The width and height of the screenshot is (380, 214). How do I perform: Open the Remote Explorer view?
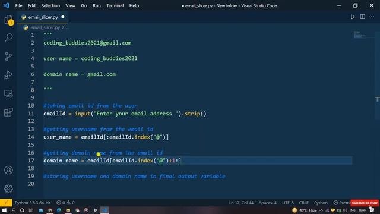8,94
